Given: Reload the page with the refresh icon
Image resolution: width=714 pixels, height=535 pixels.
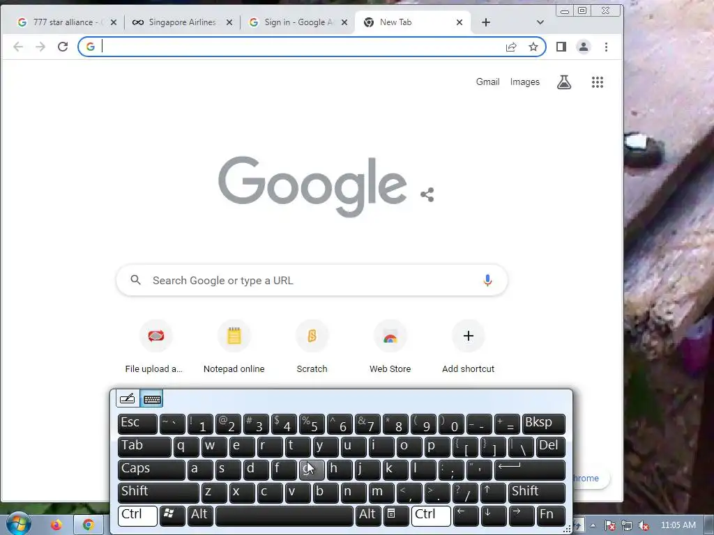Looking at the screenshot, I should coord(63,47).
